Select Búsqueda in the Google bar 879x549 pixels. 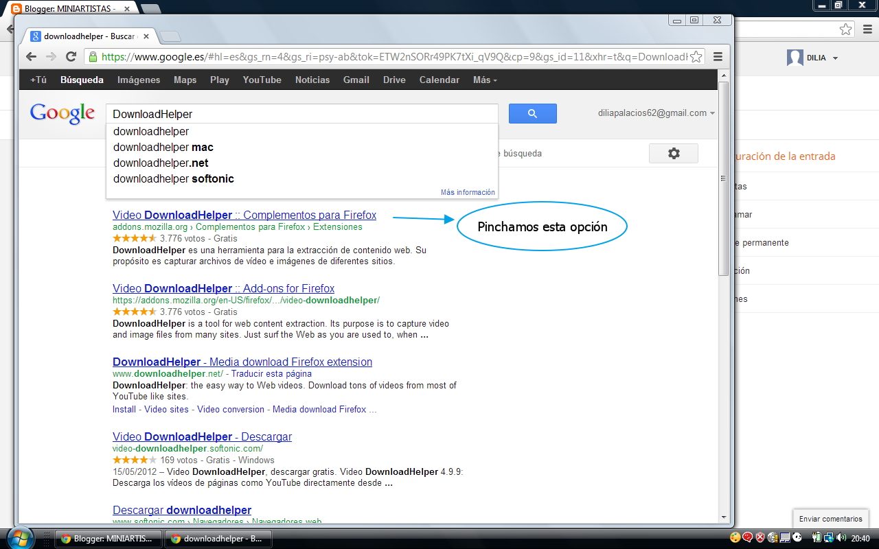click(x=82, y=80)
